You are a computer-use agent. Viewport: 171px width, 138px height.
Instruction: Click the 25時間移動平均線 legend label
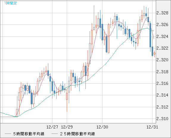[77, 134]
